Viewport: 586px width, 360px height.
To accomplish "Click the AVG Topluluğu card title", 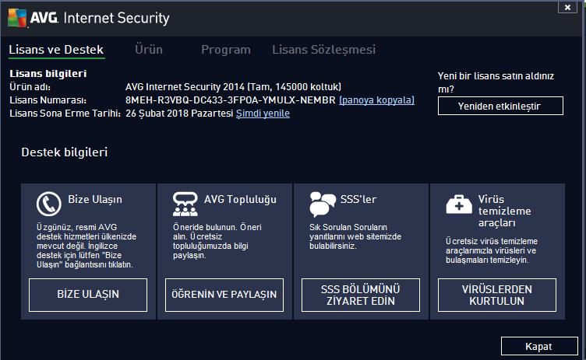I will (x=240, y=199).
